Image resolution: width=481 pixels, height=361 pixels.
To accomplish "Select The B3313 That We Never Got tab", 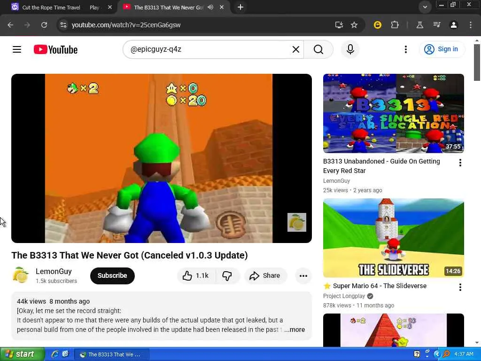I will 169,8.
